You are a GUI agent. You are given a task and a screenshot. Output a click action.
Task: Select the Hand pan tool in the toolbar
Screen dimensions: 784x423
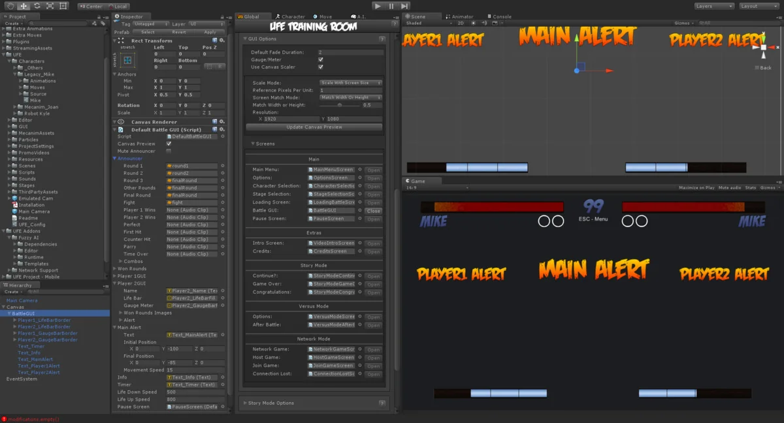click(10, 6)
